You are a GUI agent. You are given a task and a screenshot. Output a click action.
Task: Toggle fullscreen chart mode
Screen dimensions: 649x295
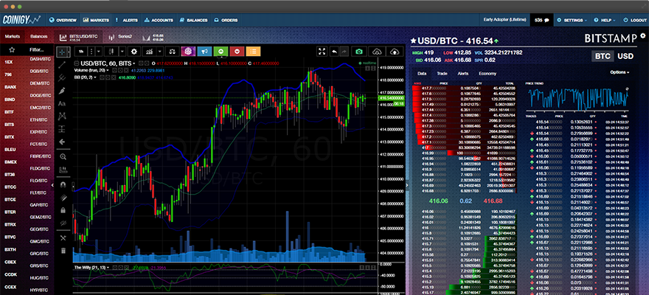tap(322, 52)
